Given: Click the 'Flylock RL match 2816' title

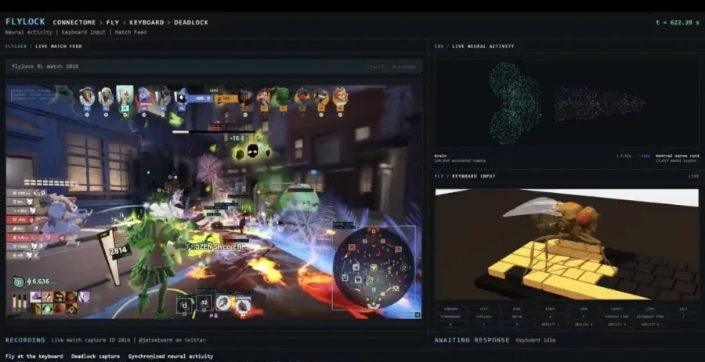Looking at the screenshot, I should pos(45,66).
